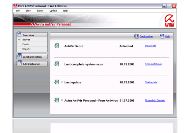Open the Help menu in menu bar
This screenshot has height=133, width=189.
click(x=65, y=11)
